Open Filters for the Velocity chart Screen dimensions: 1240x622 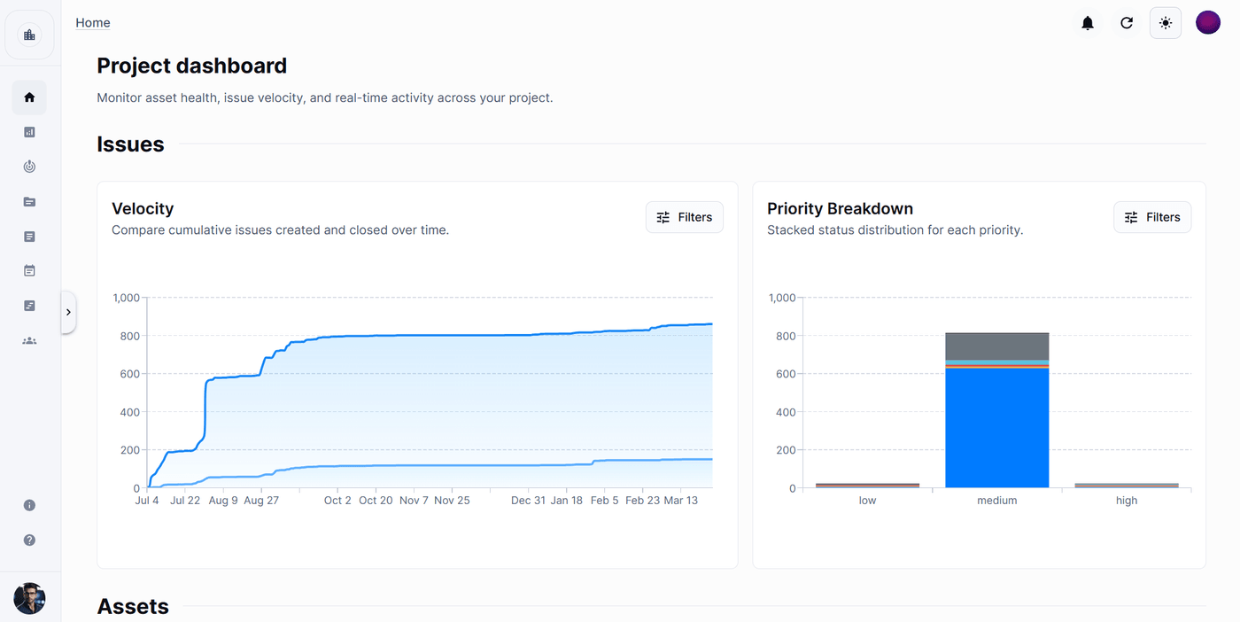pyautogui.click(x=685, y=217)
